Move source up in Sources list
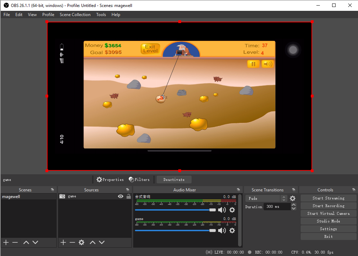 92,242
